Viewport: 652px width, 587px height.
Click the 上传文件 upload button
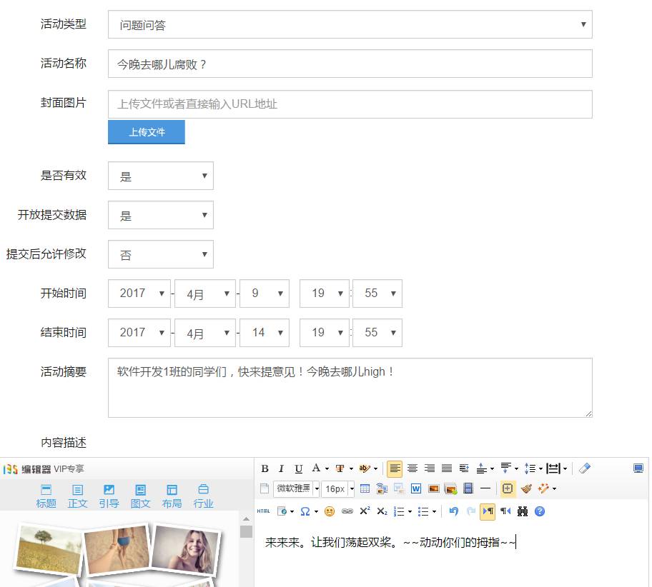point(146,132)
